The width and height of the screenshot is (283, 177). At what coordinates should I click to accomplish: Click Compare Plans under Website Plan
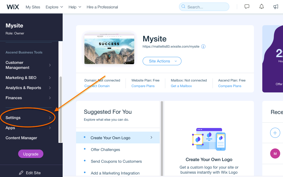click(x=143, y=86)
